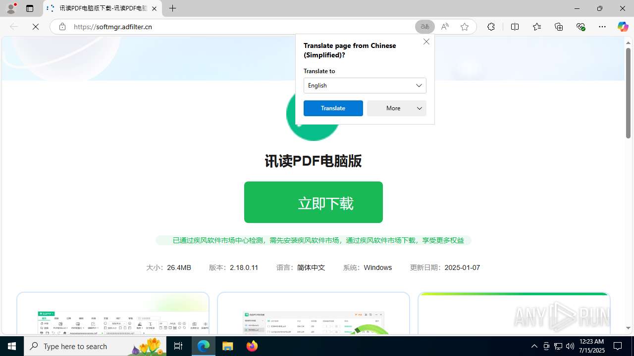Enable split screen view

(x=515, y=27)
